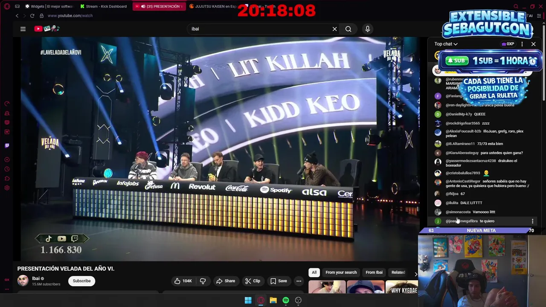The image size is (546, 307).
Task: Switch to Stream - Kick Dashboard tab
Action: pyautogui.click(x=104, y=6)
